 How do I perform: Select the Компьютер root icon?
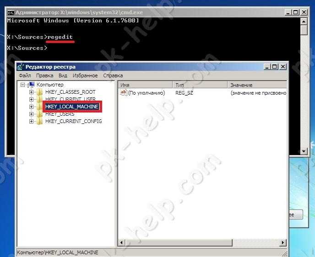click(x=32, y=85)
